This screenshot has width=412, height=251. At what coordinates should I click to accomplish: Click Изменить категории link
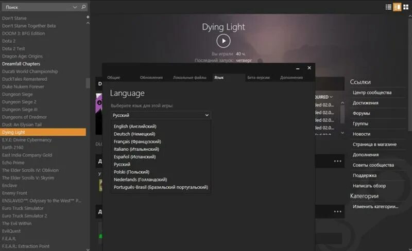375,207
